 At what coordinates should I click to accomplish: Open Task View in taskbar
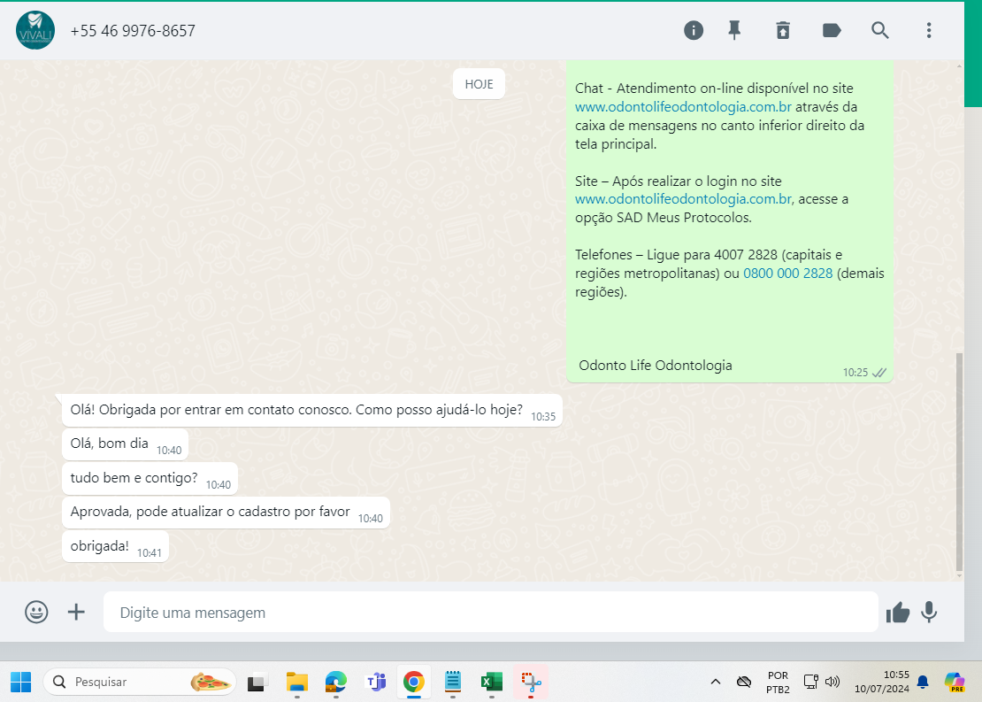257,682
